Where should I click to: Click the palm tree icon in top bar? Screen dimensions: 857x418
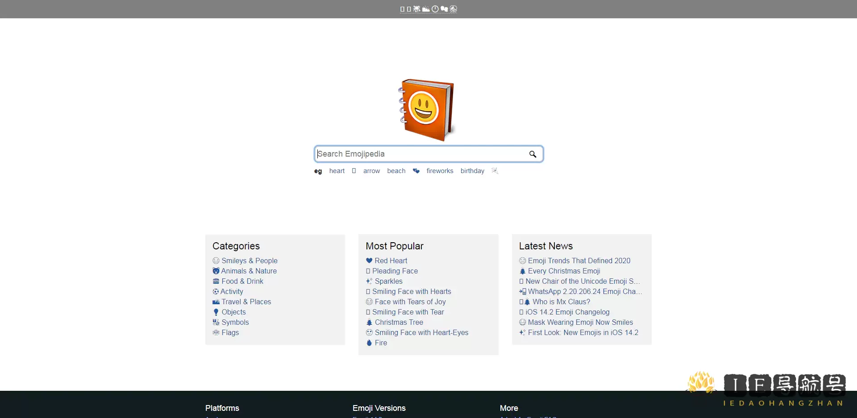[x=416, y=9]
